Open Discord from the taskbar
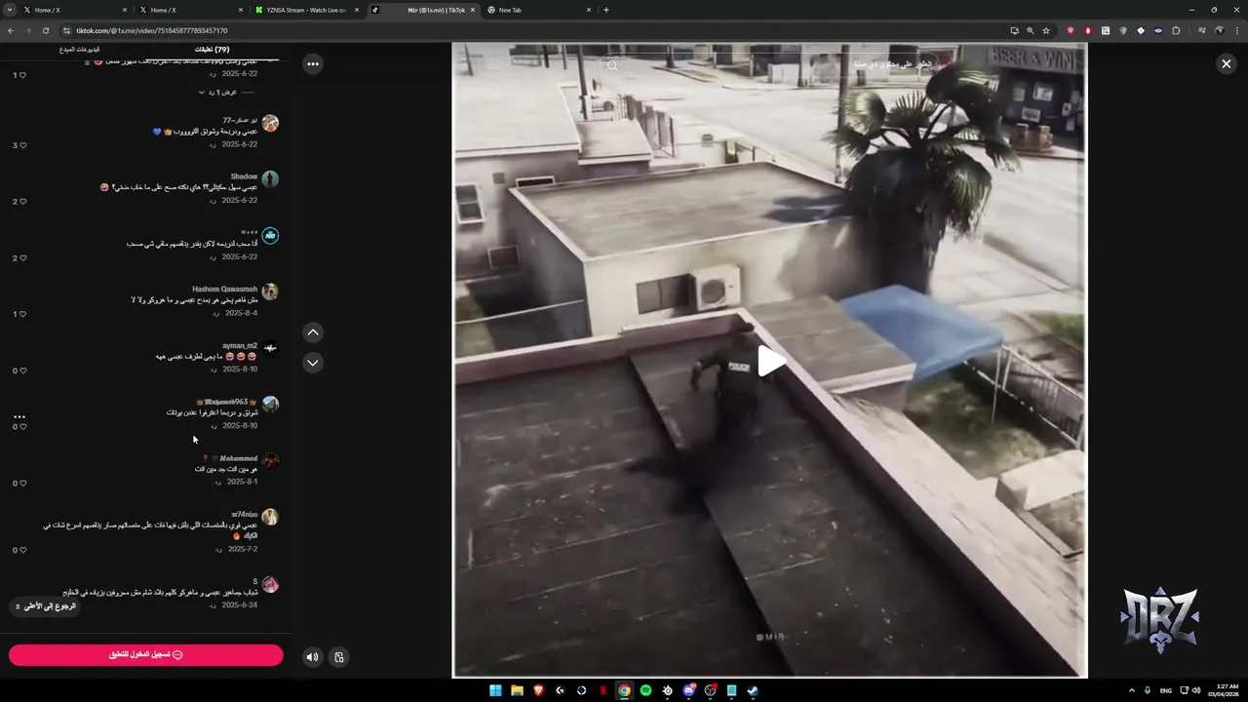 point(688,690)
